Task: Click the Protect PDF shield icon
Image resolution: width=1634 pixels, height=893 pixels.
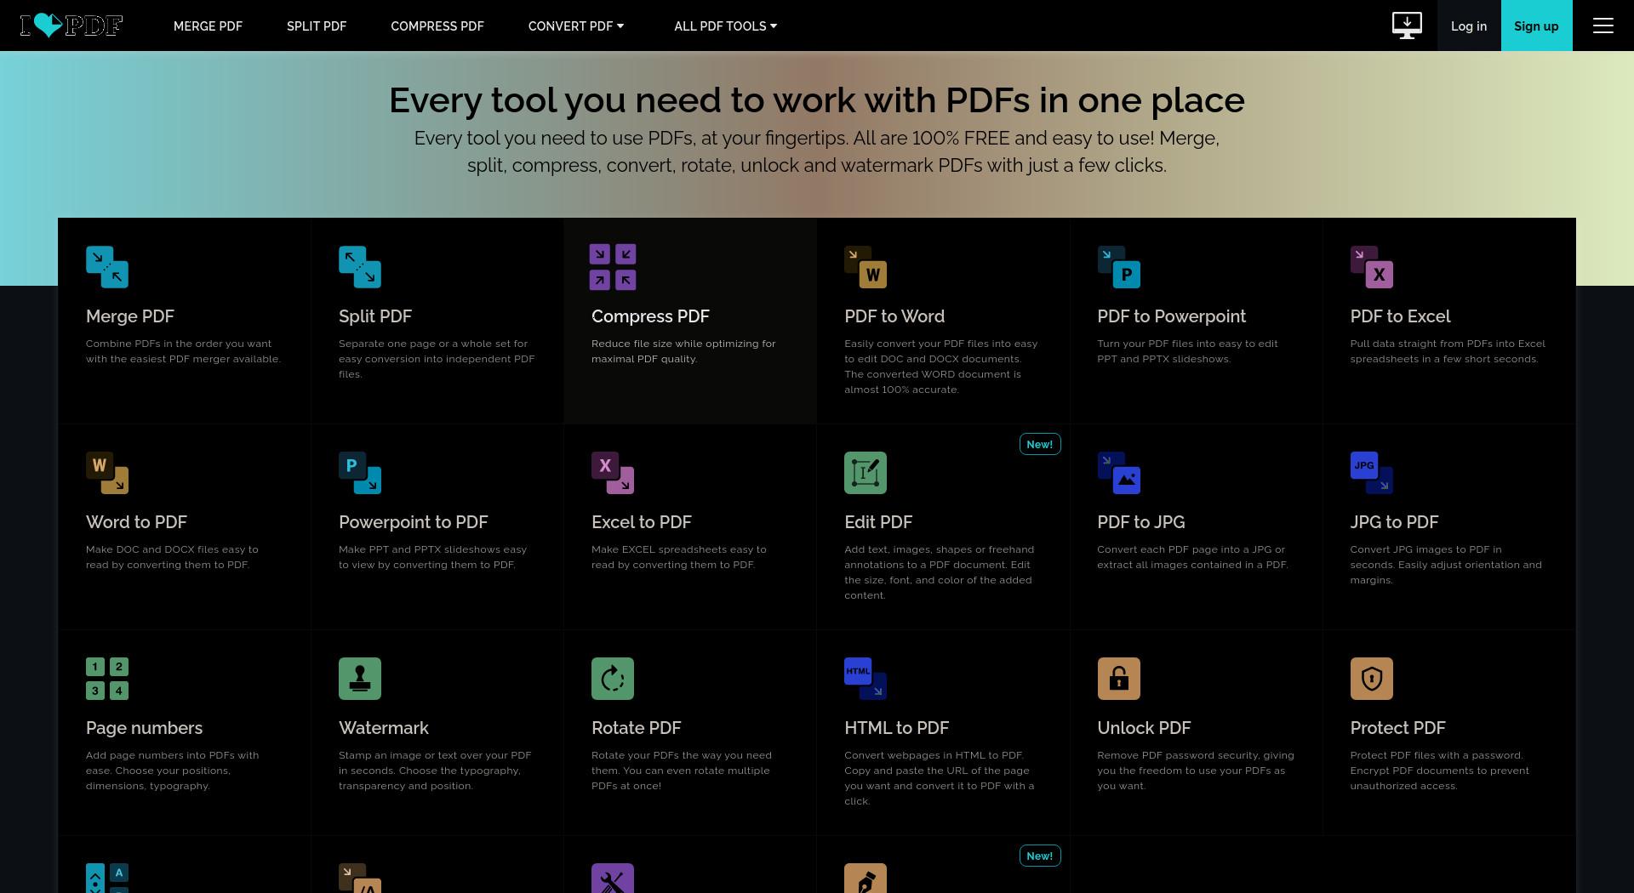Action: point(1371,679)
